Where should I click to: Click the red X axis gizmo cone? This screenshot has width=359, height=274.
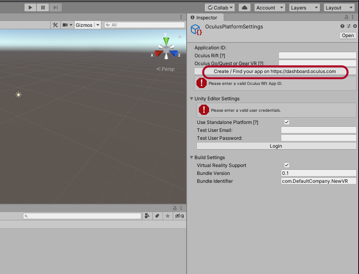pyautogui.click(x=159, y=54)
